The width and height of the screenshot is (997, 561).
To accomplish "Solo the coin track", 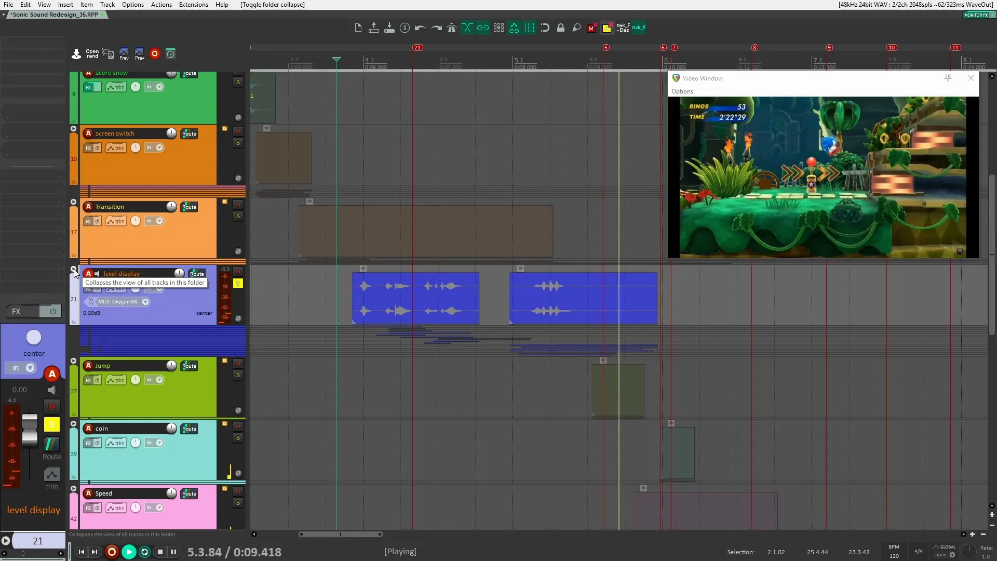I will coord(238,438).
